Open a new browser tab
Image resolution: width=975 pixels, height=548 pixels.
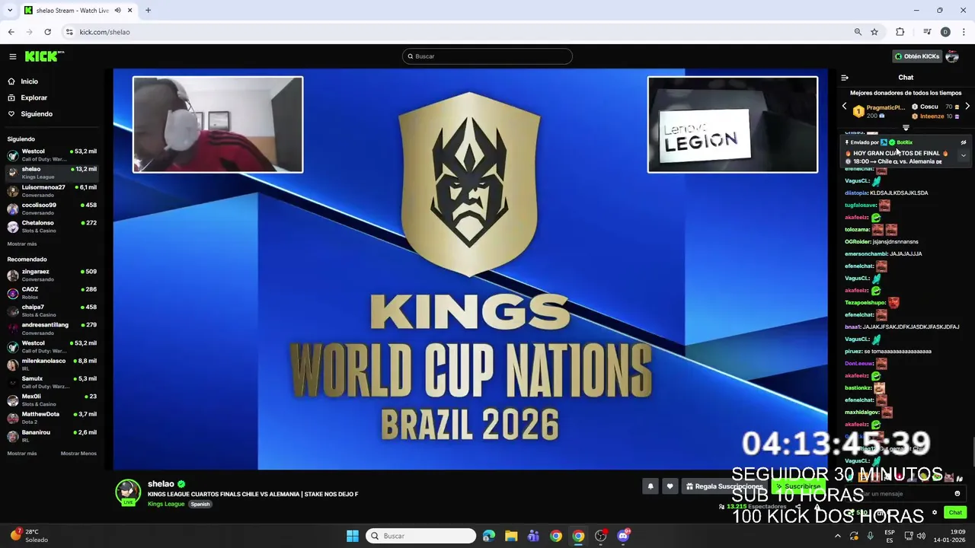[148, 10]
